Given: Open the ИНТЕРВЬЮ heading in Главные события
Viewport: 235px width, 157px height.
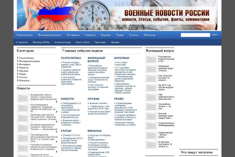Looking at the screenshot, I should pos(122,58).
